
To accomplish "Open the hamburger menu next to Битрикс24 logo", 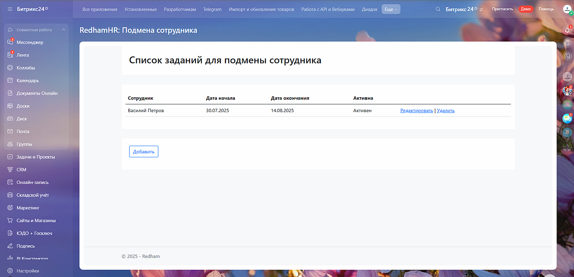I will click(x=10, y=9).
